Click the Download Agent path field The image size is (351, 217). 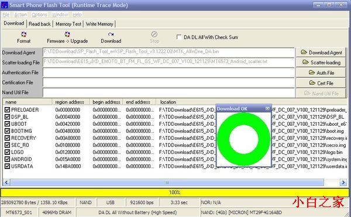pos(168,52)
